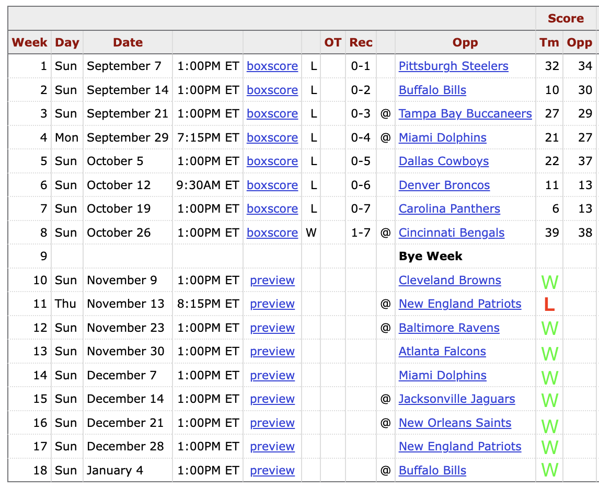
Task: Click the Cleveland Browns link
Action: (450, 280)
